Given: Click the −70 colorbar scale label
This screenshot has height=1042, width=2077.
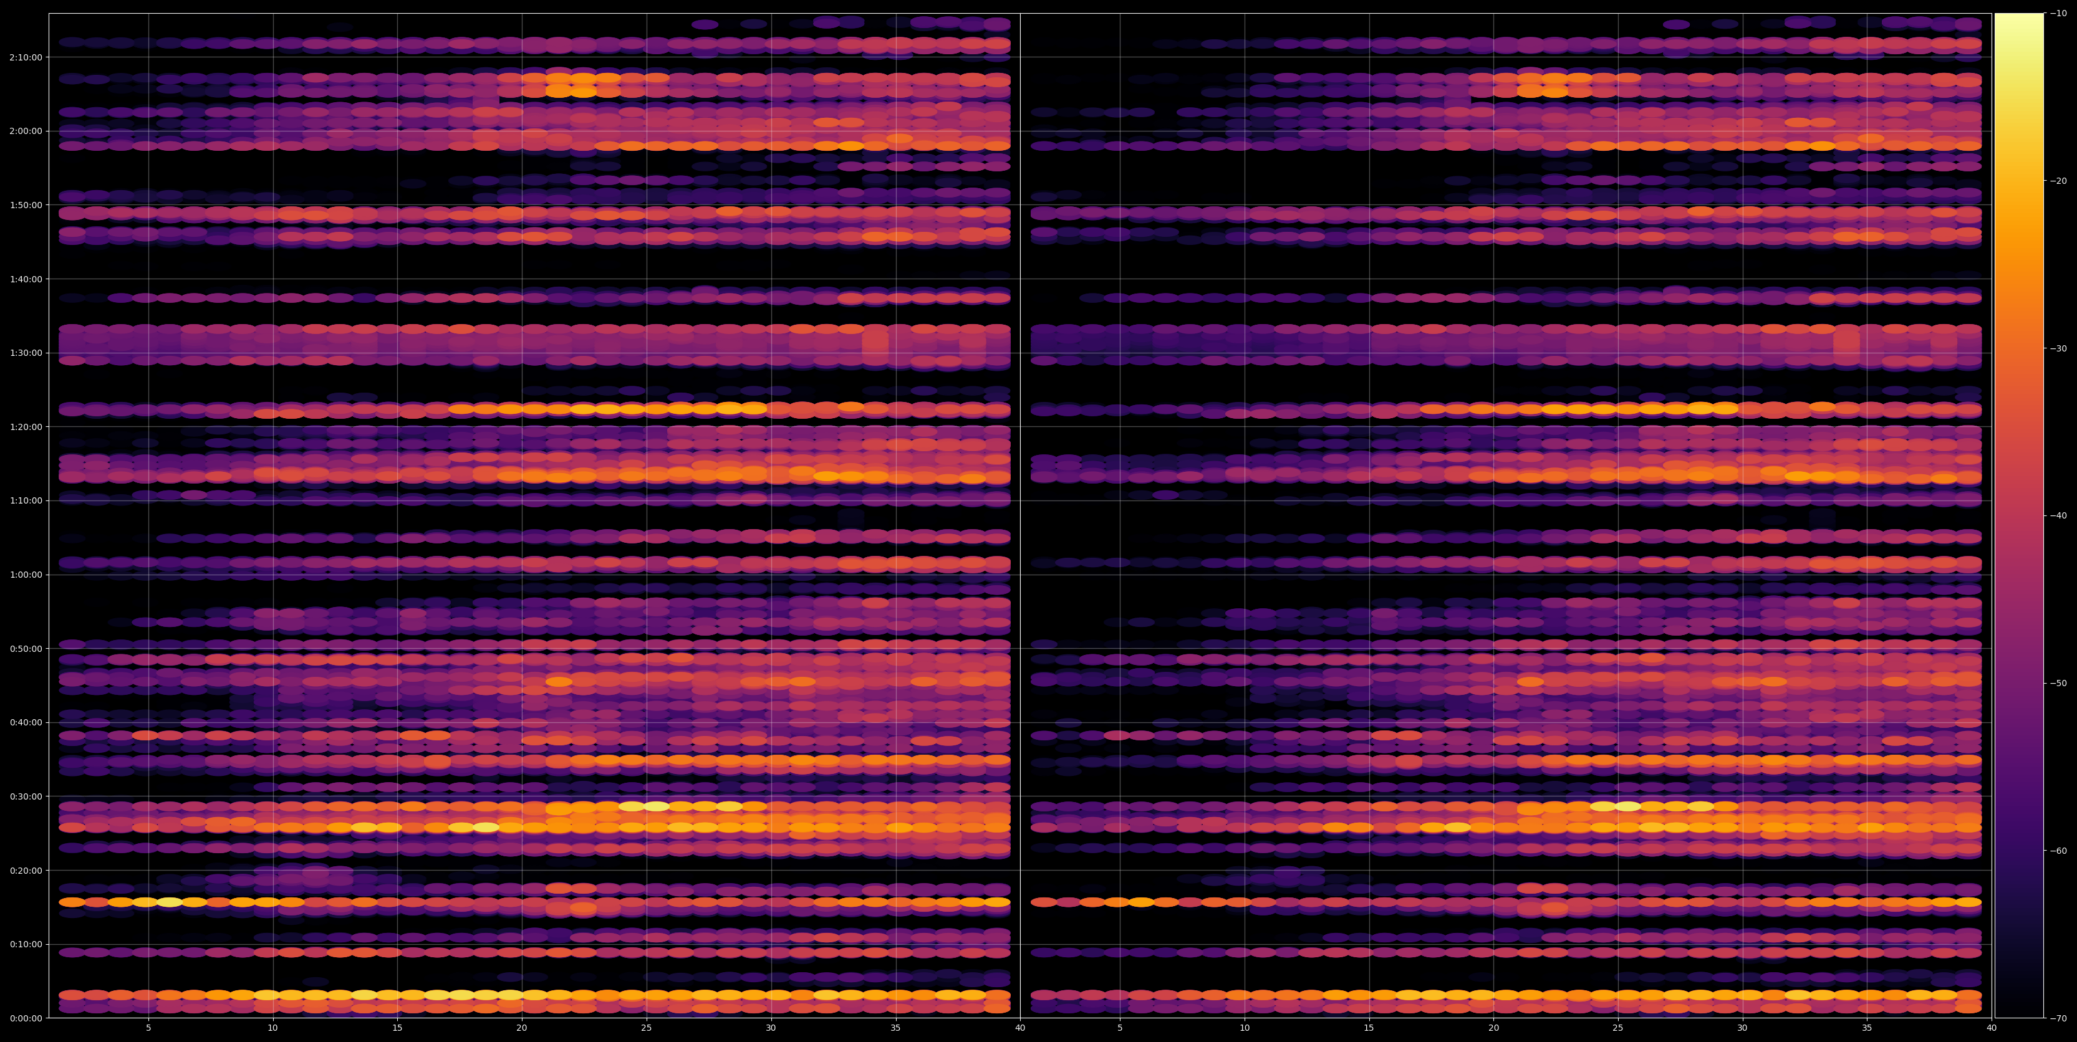Looking at the screenshot, I should click(2060, 1018).
